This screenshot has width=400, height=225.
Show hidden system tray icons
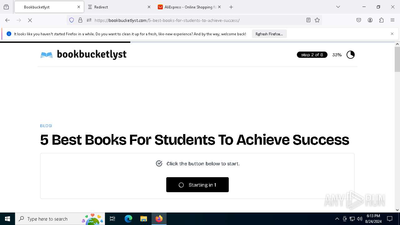[x=337, y=219]
